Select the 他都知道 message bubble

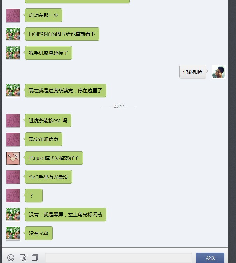[x=193, y=72]
